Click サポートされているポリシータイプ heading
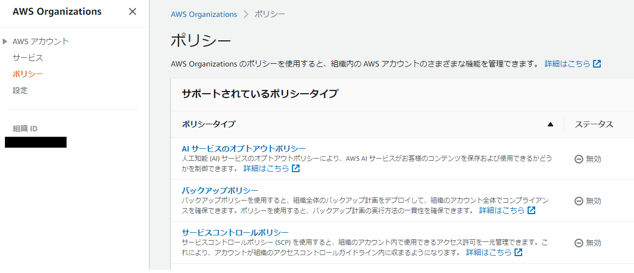 260,94
